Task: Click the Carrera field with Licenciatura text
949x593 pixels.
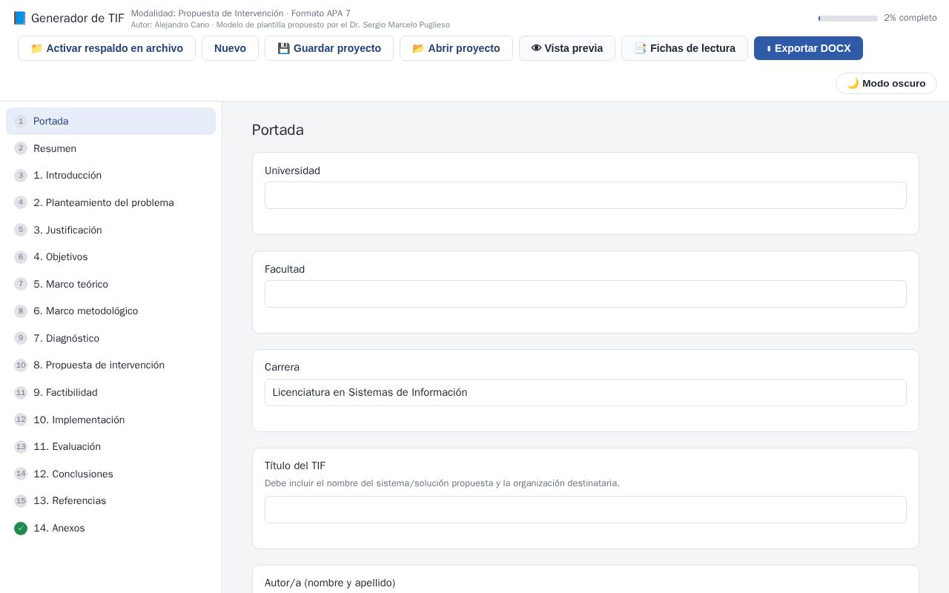Action: pos(586,393)
